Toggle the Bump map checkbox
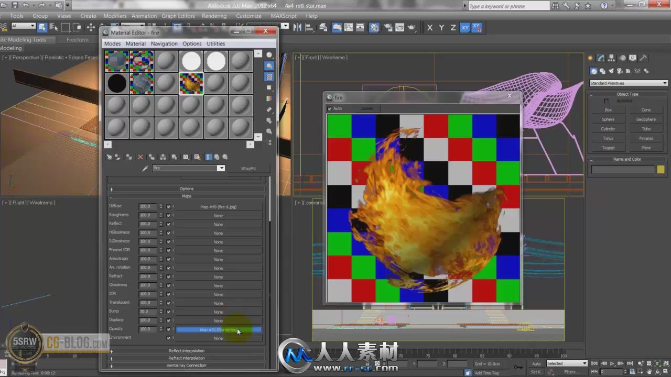671x377 pixels. point(169,312)
